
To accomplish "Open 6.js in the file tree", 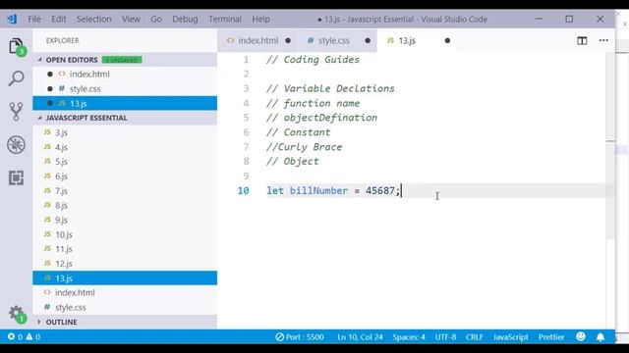I will coord(125,176).
